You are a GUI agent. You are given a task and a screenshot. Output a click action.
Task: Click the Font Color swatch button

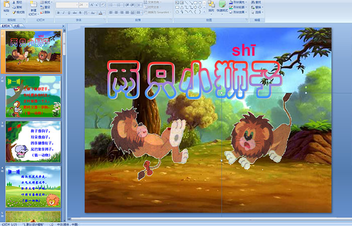(101, 13)
